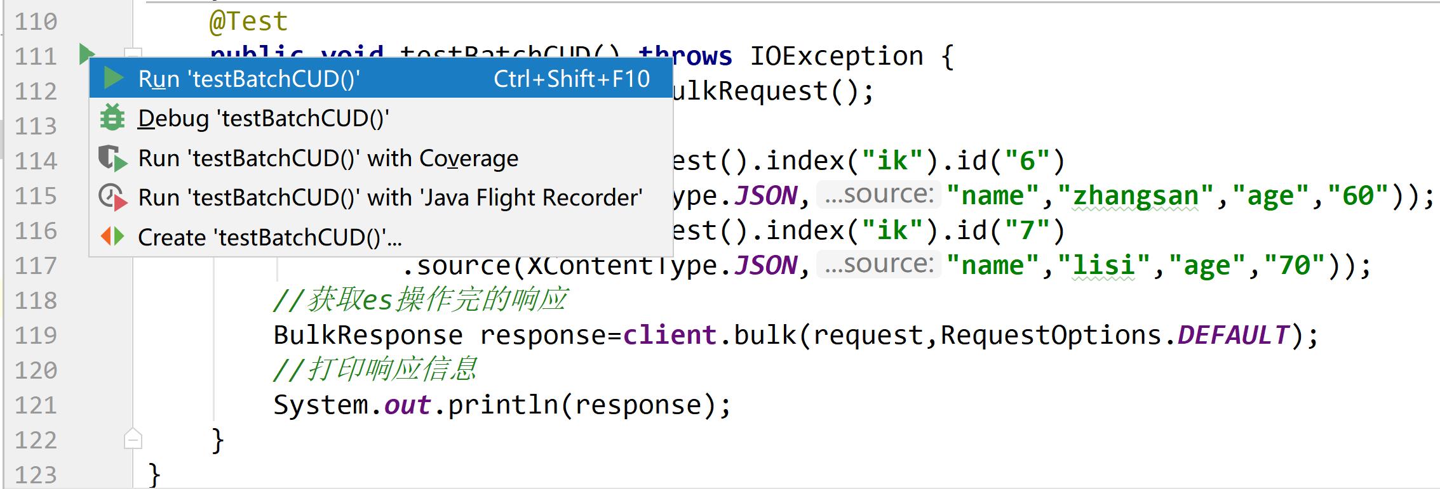
Task: Click the coverage shield icon
Action: (x=113, y=158)
